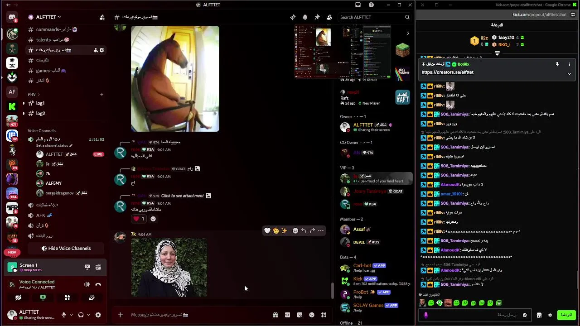The image size is (580, 326).
Task: Add a channel to PRV category
Action: pyautogui.click(x=101, y=95)
